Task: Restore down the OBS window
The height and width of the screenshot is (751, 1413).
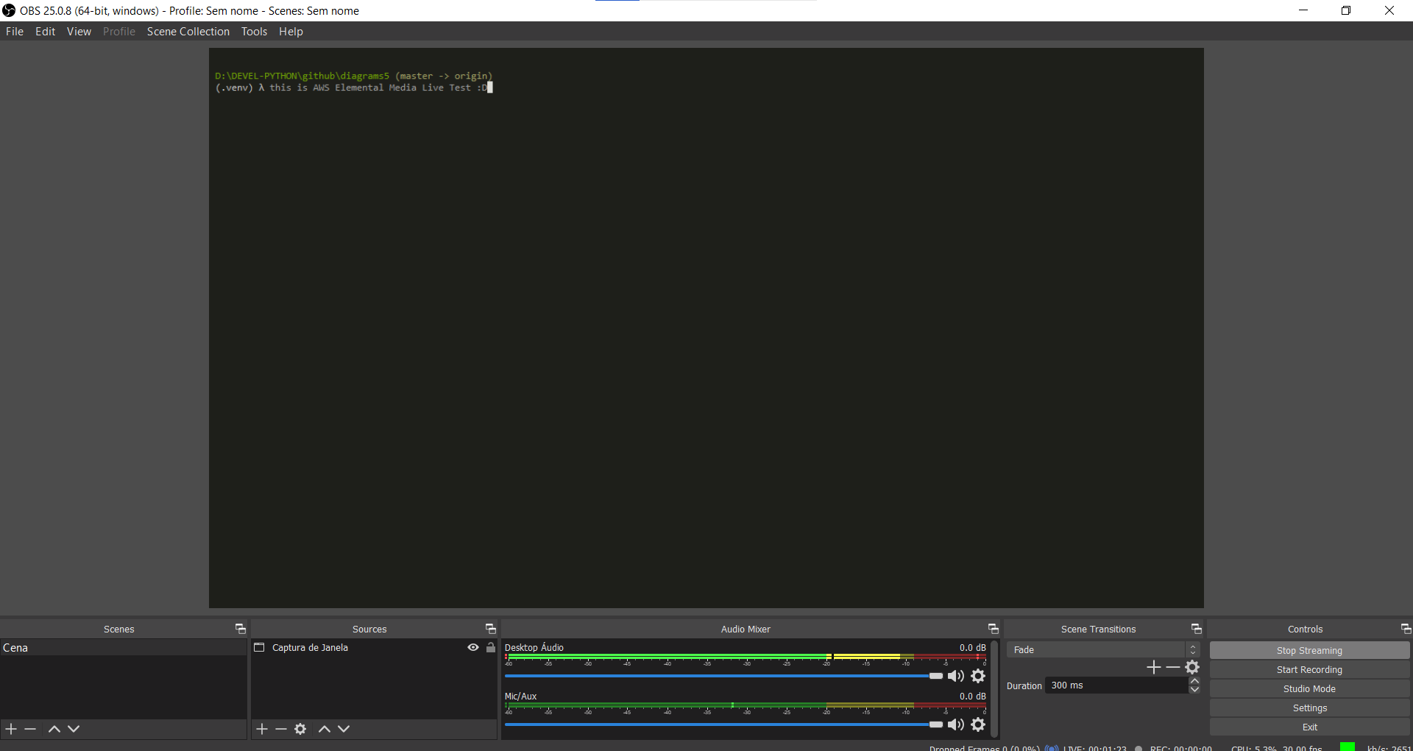Action: tap(1346, 10)
